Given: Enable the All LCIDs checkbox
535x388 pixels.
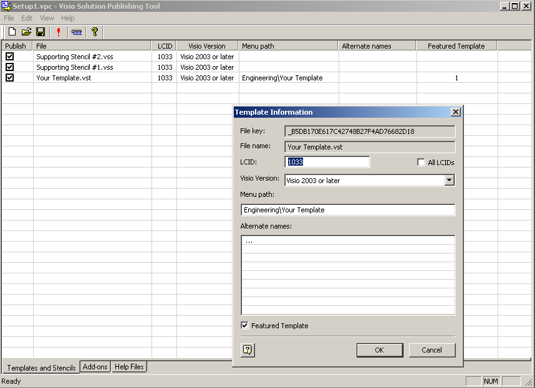Looking at the screenshot, I should coord(421,162).
